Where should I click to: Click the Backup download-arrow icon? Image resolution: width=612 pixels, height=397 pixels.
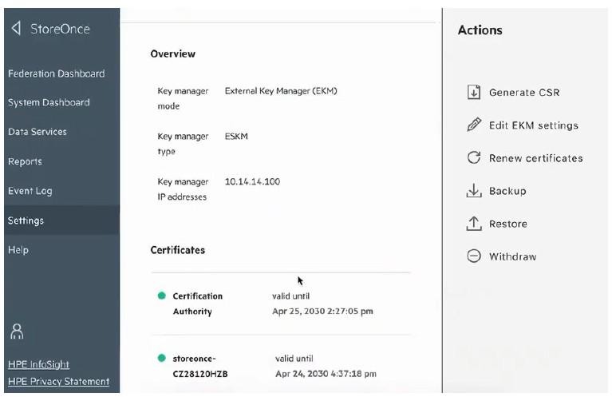(474, 191)
